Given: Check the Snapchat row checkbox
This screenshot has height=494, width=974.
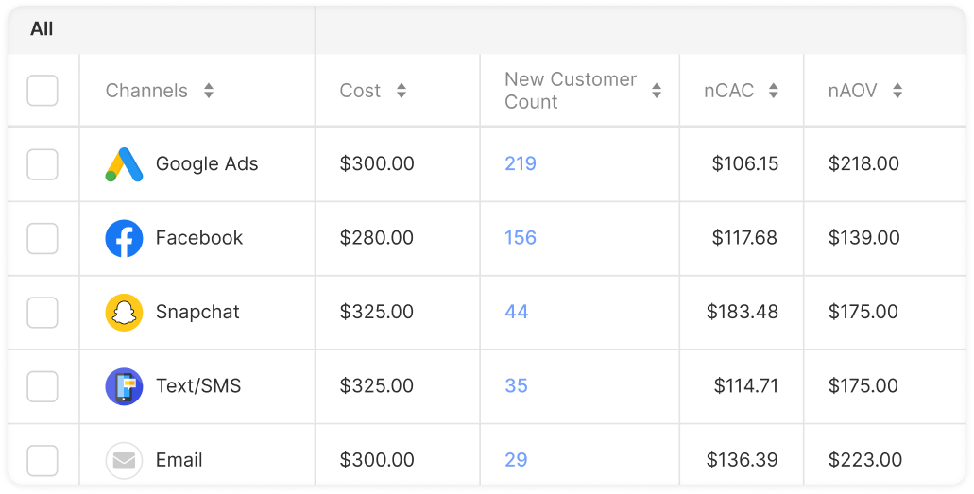Looking at the screenshot, I should tap(43, 312).
